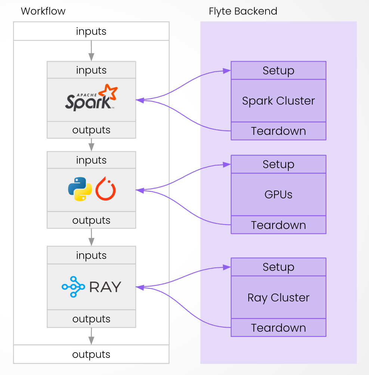Click 'outputs' below the Ray logo
Screen dimensions: 369x375
[x=92, y=319]
